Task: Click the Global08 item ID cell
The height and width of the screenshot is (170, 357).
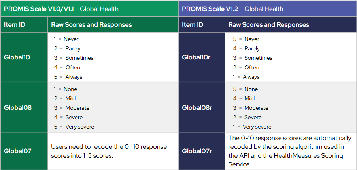Action: pos(18,107)
